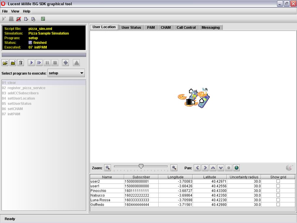Click the Subscriber column header

pos(141,177)
